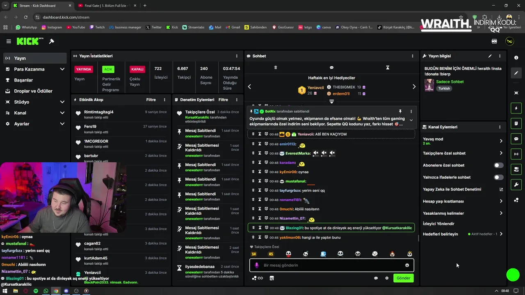Open the Sohbet panel three-dot menu
The width and height of the screenshot is (525, 295).
pyautogui.click(x=413, y=56)
